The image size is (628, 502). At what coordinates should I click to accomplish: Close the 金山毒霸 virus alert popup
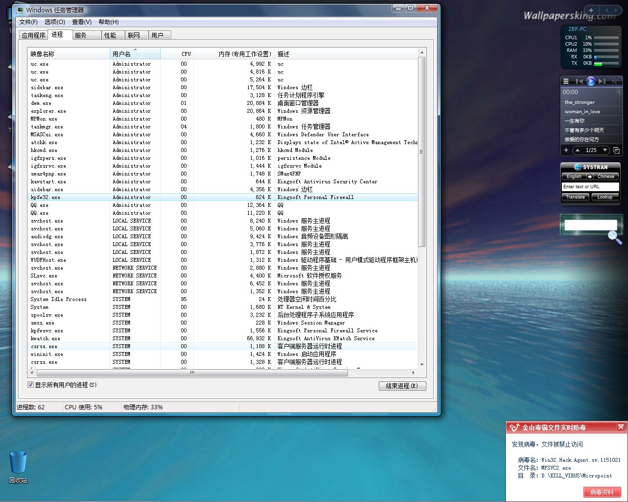(621, 427)
